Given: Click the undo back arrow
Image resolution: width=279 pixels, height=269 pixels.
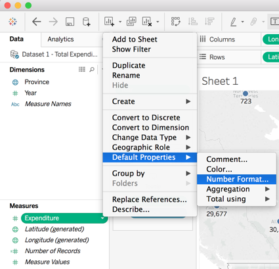Looking at the screenshot, I should pyautogui.click(x=37, y=22).
